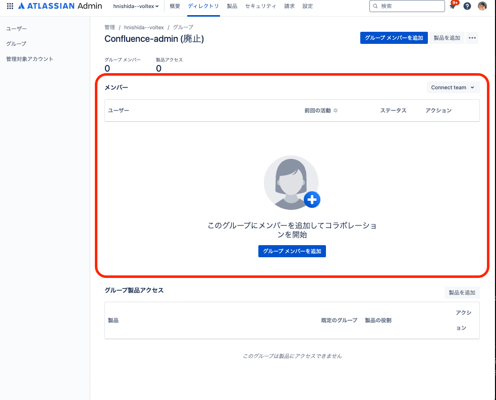Click 製品を追加 next to グループ製品アクセス
The width and height of the screenshot is (496, 400).
(x=462, y=293)
